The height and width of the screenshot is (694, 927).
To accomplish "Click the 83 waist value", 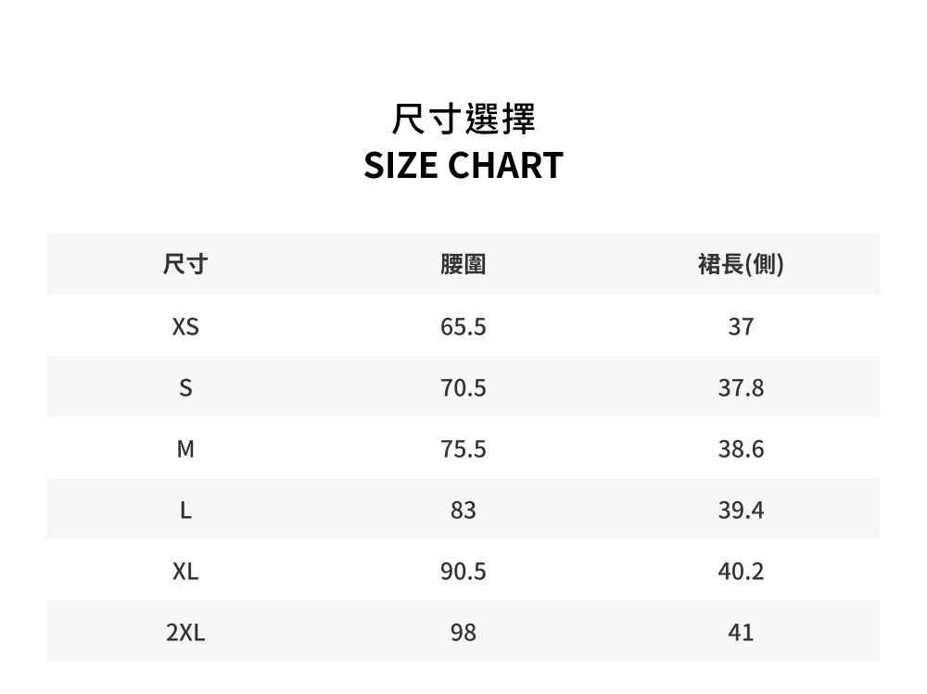I will (x=463, y=510).
